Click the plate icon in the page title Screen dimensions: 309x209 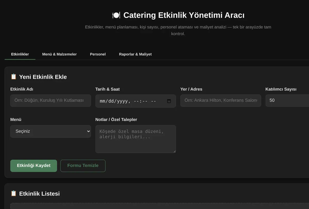coord(116,15)
